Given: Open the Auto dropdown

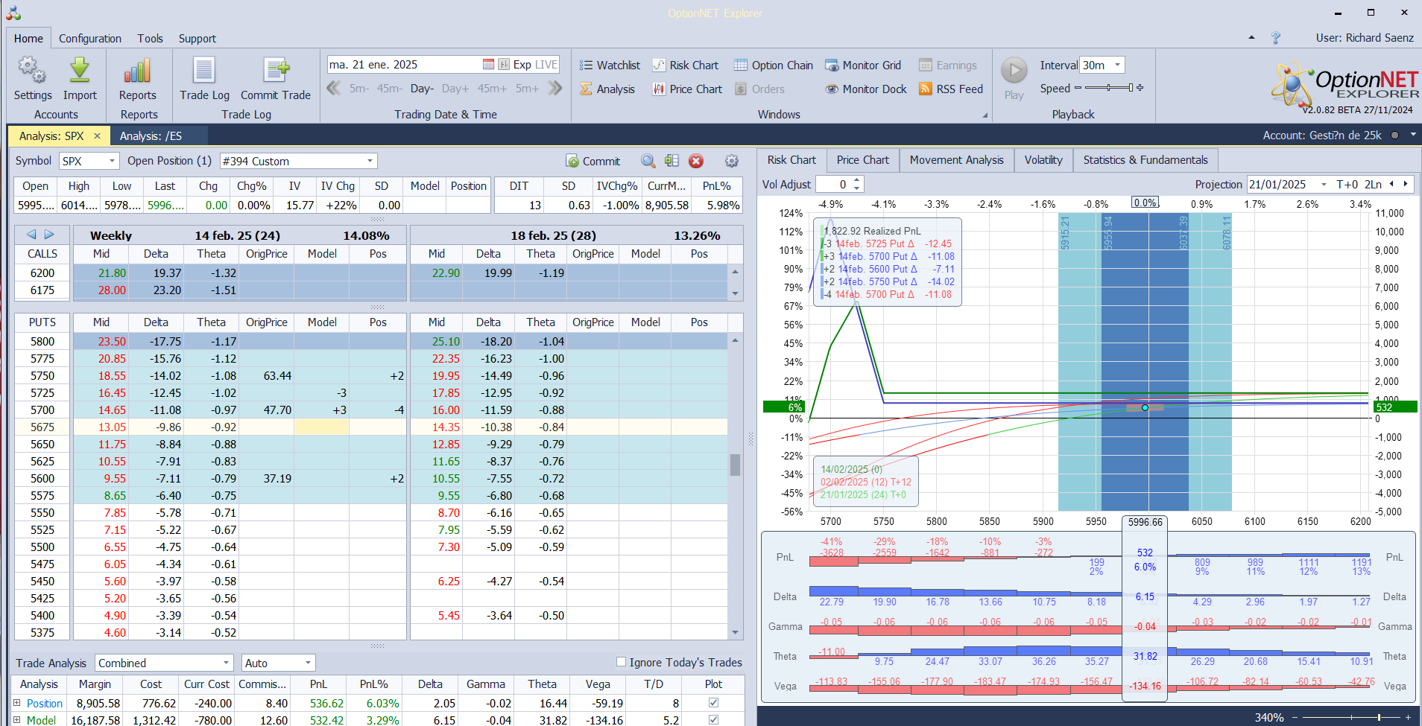Looking at the screenshot, I should 308,663.
